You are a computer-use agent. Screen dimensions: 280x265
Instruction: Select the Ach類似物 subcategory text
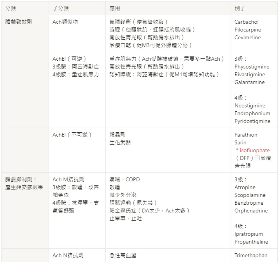(65, 22)
